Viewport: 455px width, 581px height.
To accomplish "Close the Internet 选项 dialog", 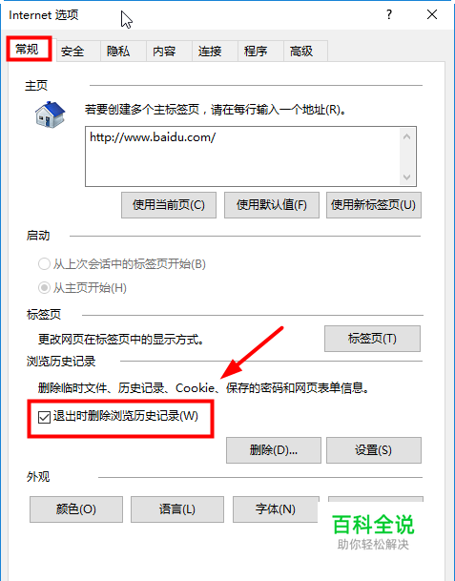I will pos(432,15).
